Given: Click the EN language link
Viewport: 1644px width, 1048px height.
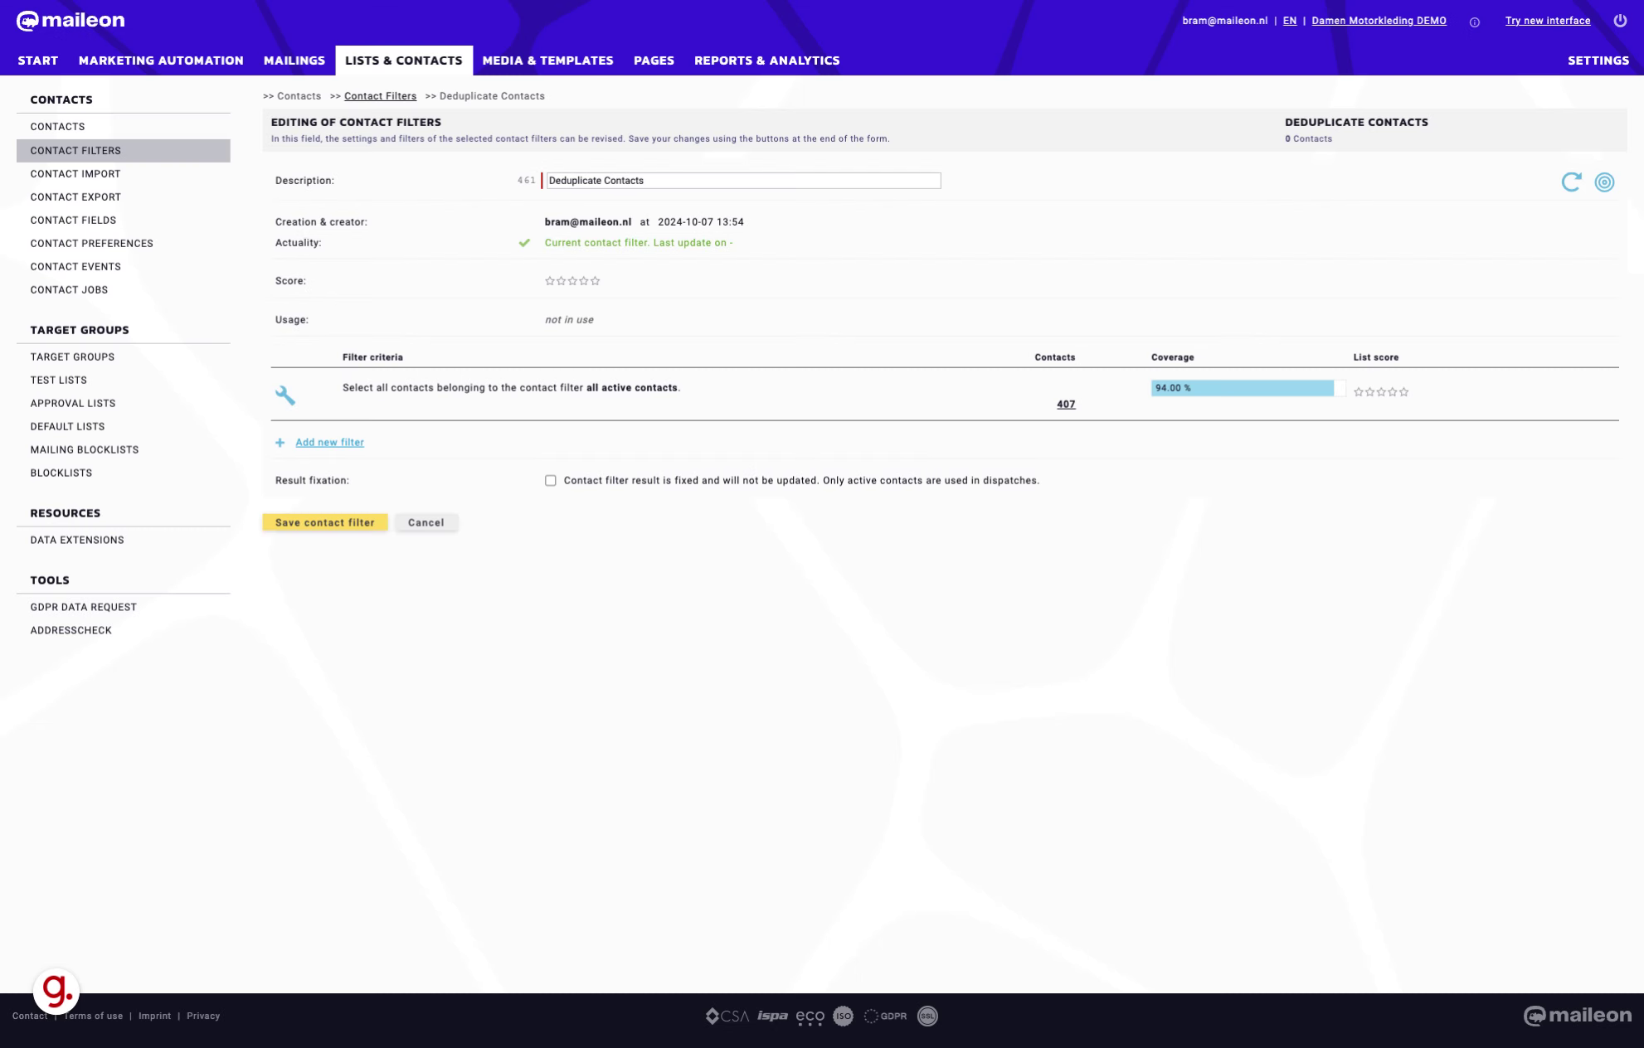Looking at the screenshot, I should pos(1290,21).
